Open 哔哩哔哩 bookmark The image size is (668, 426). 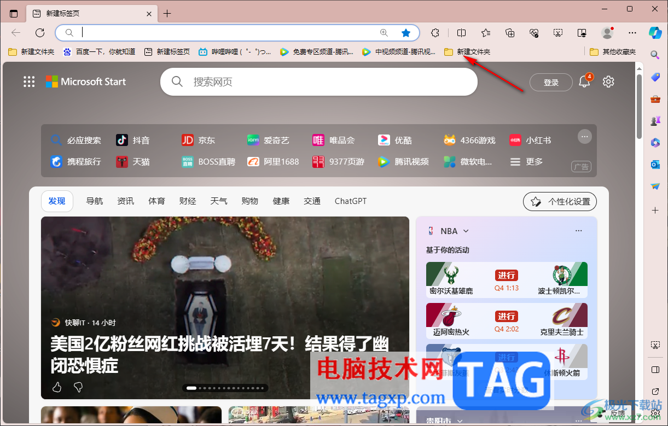pyautogui.click(x=235, y=52)
